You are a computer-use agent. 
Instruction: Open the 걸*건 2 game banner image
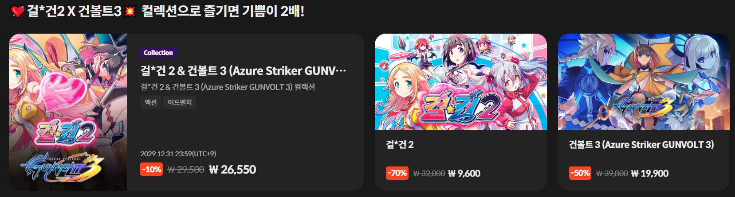(x=461, y=82)
